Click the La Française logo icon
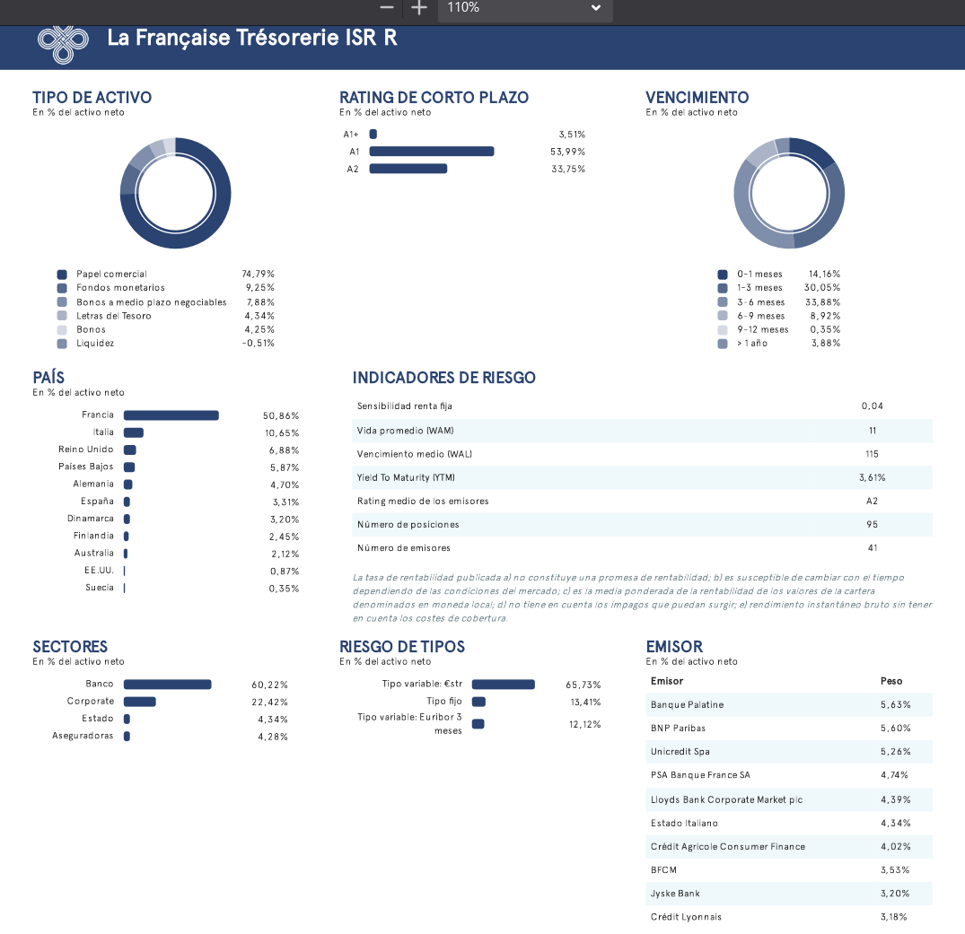Image resolution: width=965 pixels, height=934 pixels. pyautogui.click(x=63, y=44)
